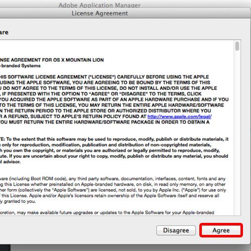Click the line starting 'HIS SOFTWARE LICENSE AGREEMENT'

[x=104, y=77]
